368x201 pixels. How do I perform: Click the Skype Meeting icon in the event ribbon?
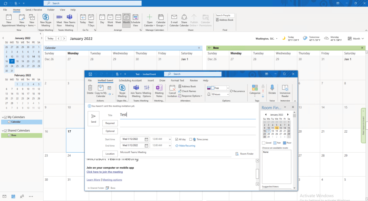(122, 91)
